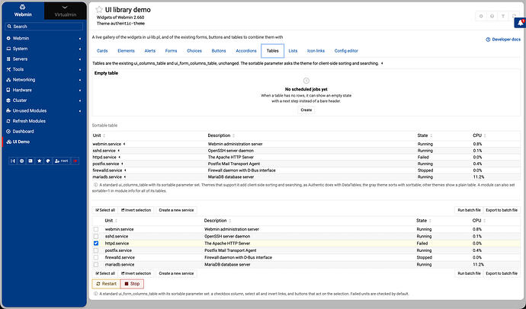Viewport: 526px width, 309px height.
Task: Switch to the Alerts tab
Action: (150, 51)
